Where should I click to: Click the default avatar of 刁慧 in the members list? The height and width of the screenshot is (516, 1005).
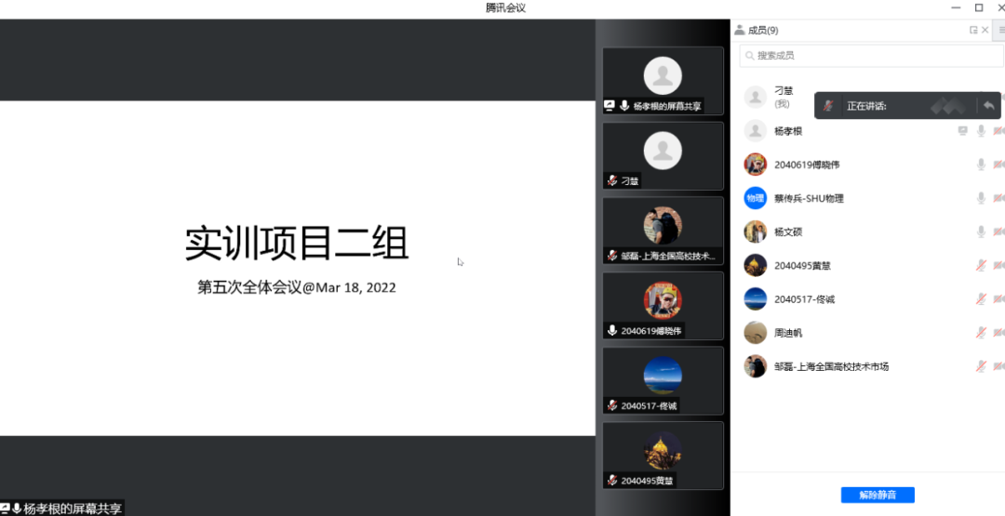pyautogui.click(x=755, y=97)
